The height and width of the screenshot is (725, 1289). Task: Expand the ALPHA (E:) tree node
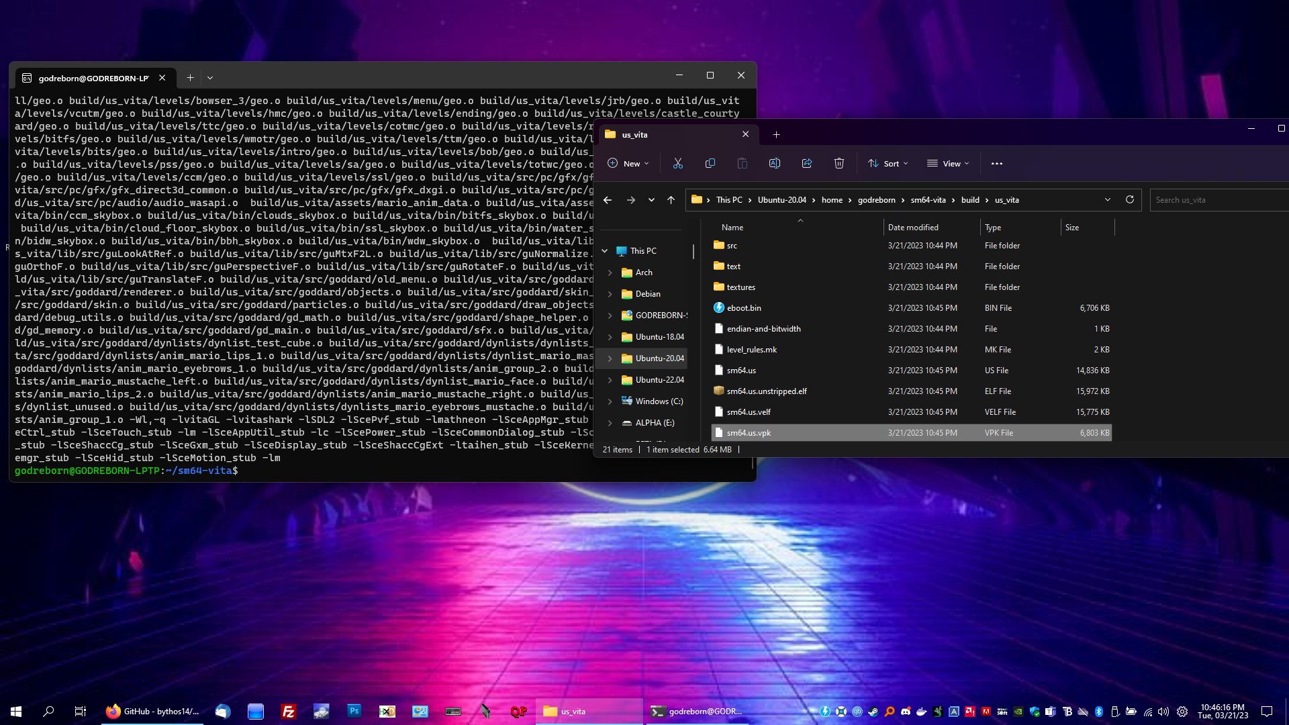click(x=610, y=423)
